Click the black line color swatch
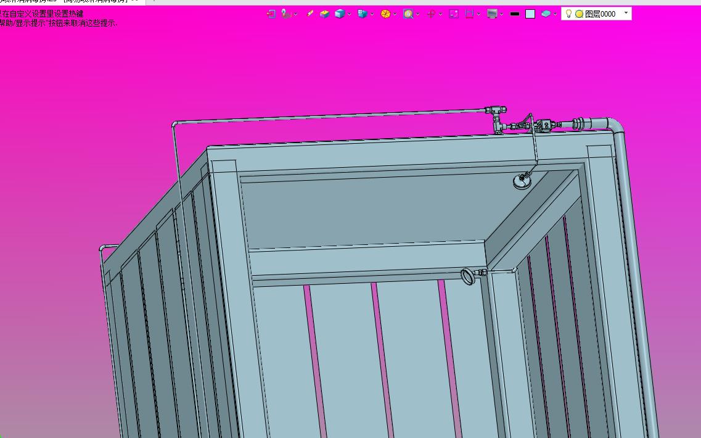 click(515, 14)
